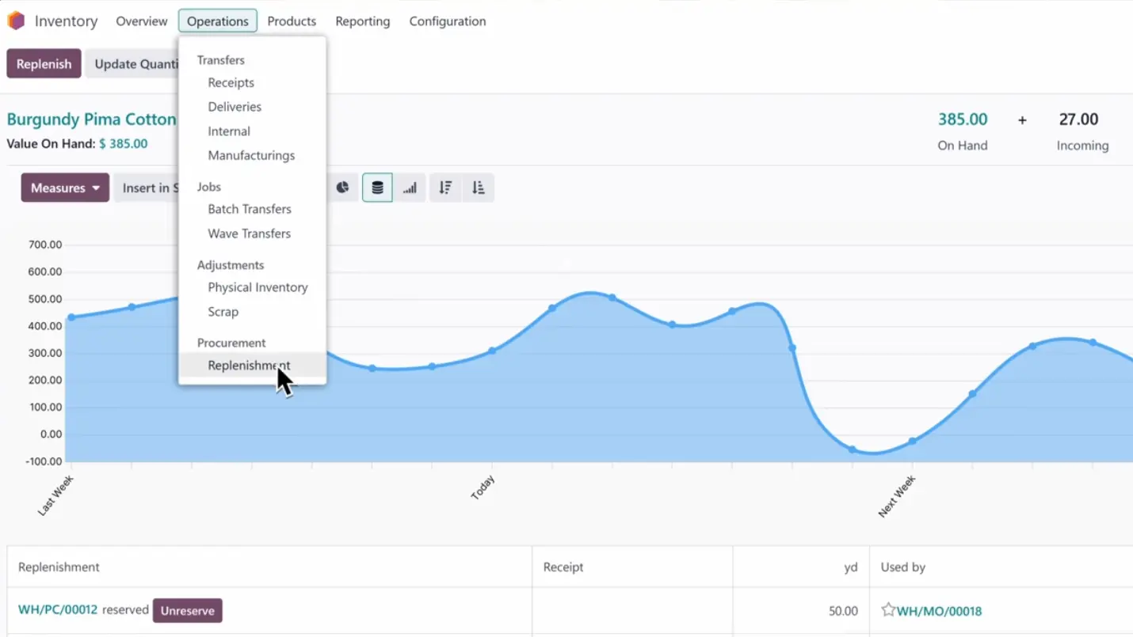The image size is (1133, 637).
Task: Select the pie chart view icon
Action: coord(342,188)
